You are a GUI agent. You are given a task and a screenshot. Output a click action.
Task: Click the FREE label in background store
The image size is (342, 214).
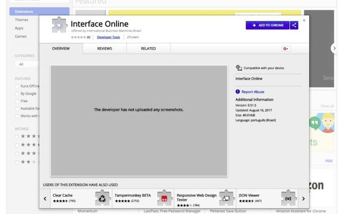[x=329, y=161]
